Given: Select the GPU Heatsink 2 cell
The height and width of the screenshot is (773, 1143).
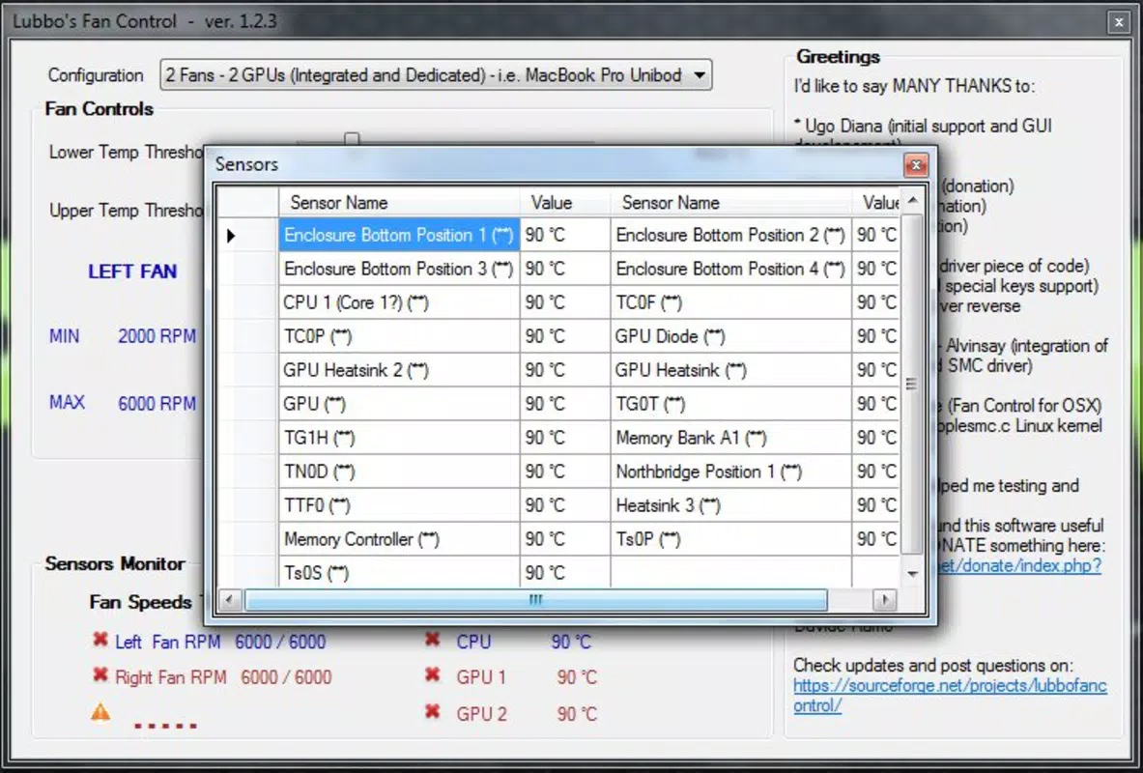Looking at the screenshot, I should (x=399, y=370).
